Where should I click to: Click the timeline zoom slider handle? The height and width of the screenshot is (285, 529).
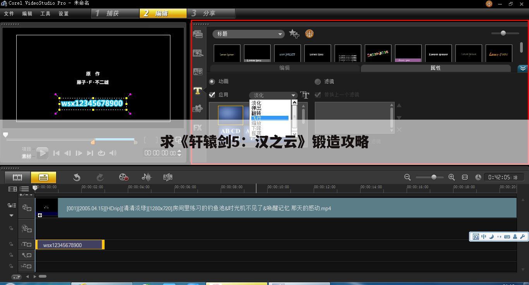[x=434, y=177]
